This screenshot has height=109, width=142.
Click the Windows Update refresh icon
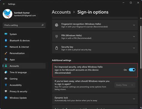tap(6, 98)
